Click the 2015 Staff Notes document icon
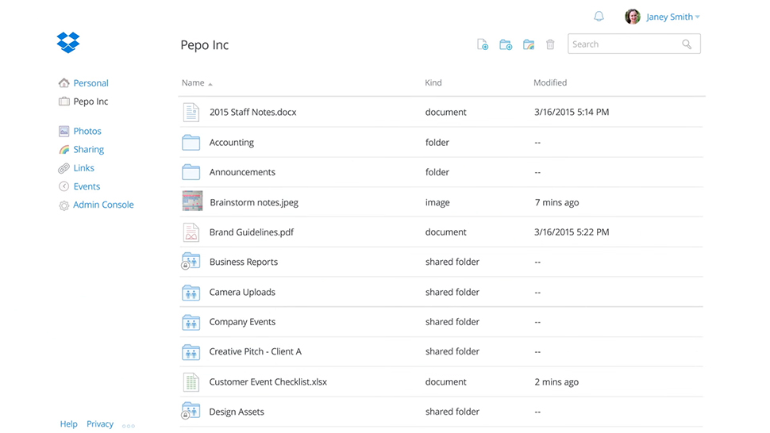 pyautogui.click(x=191, y=113)
